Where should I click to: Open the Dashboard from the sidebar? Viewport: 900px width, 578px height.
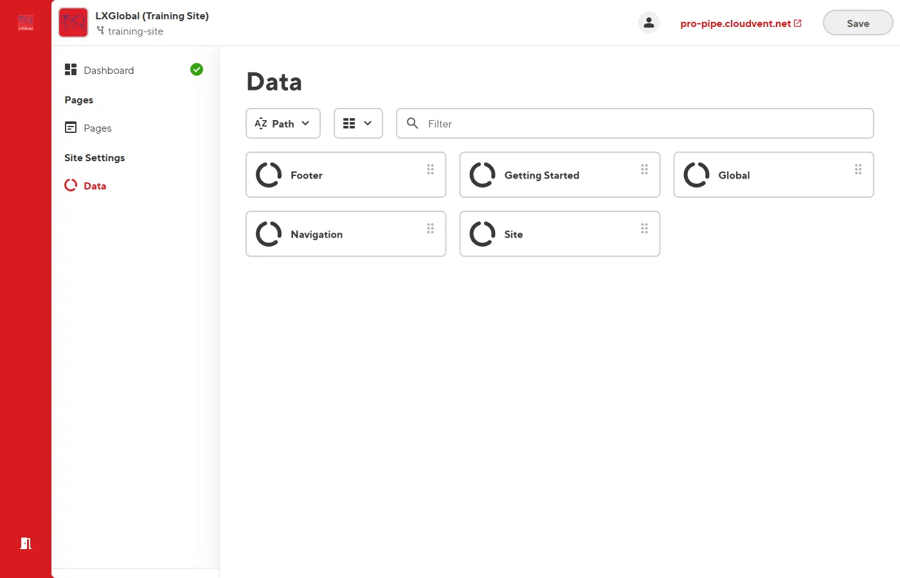click(109, 70)
